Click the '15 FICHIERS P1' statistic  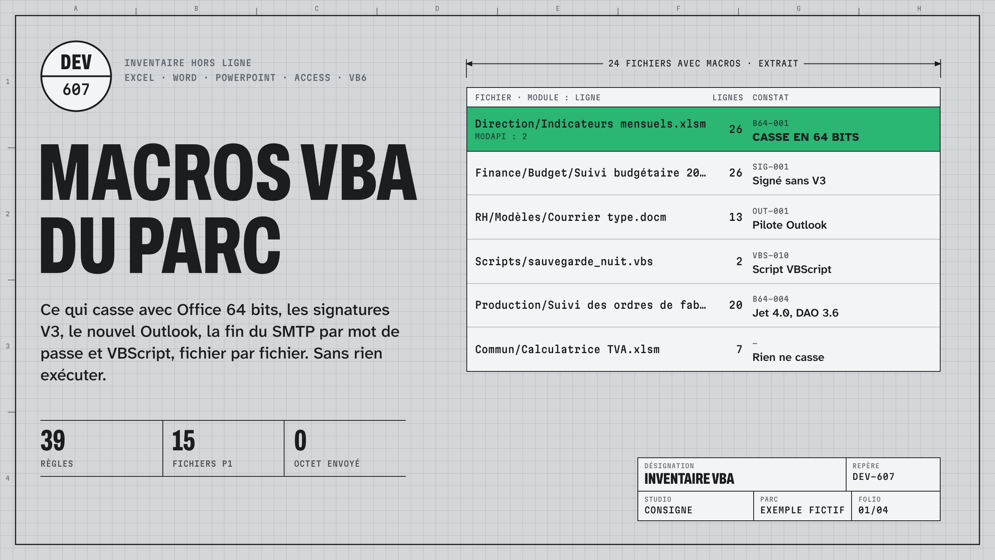(223, 448)
